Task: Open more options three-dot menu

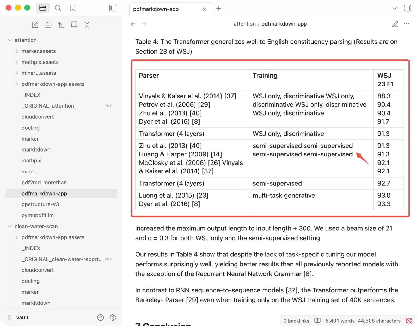Action: pyautogui.click(x=407, y=24)
